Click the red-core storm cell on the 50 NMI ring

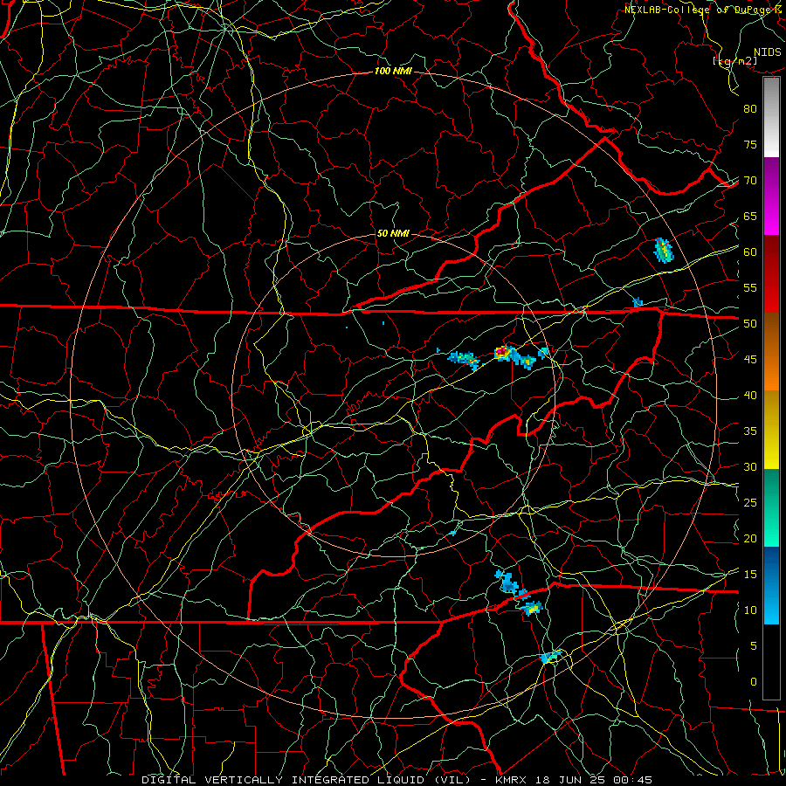[505, 353]
